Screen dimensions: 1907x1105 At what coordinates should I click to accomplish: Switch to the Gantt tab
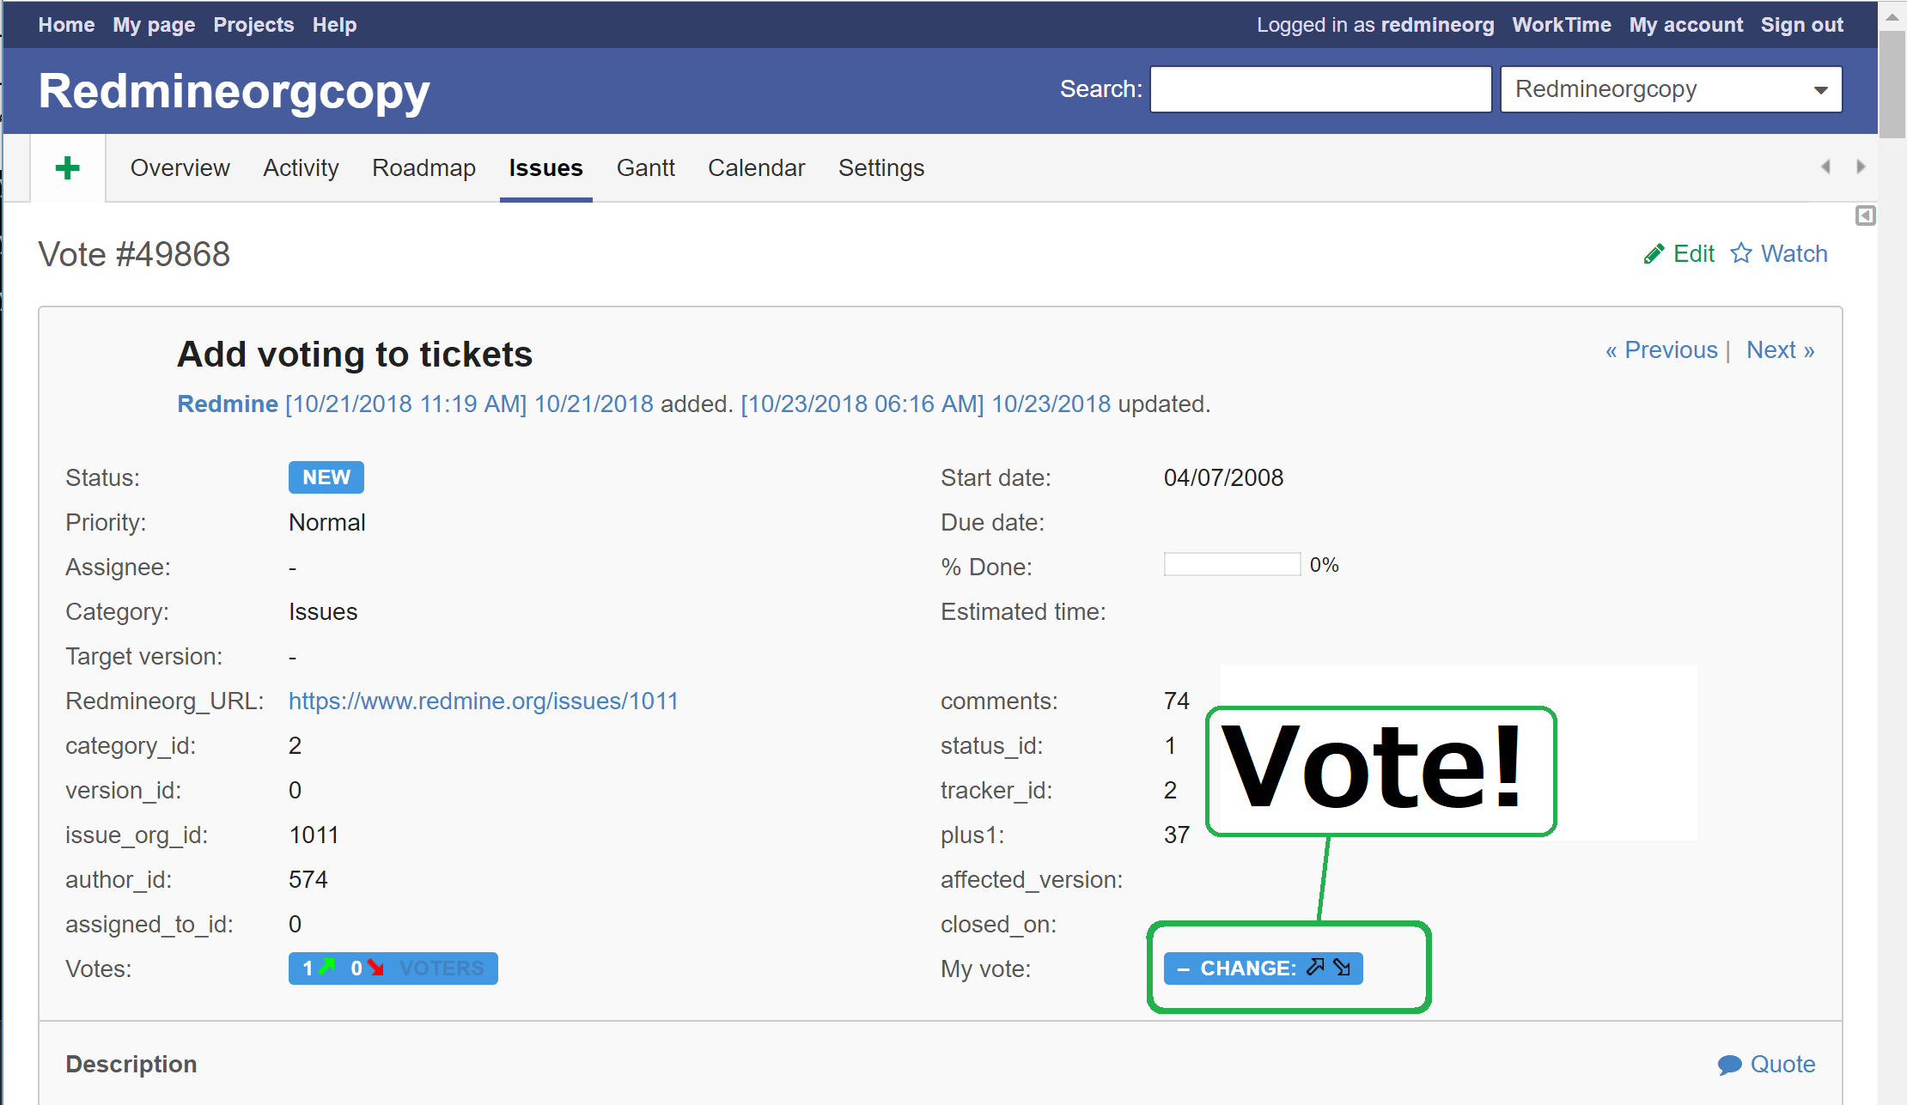tap(645, 168)
